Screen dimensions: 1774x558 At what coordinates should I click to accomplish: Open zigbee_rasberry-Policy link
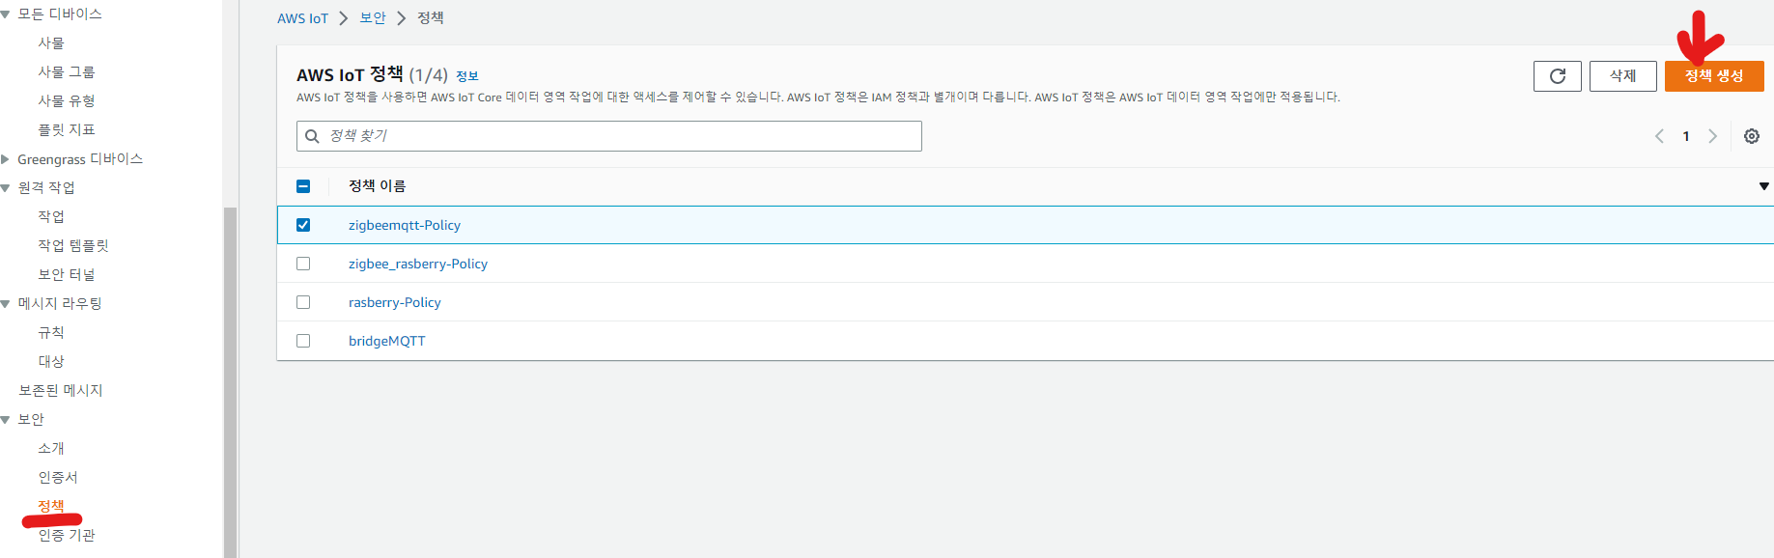(x=418, y=264)
